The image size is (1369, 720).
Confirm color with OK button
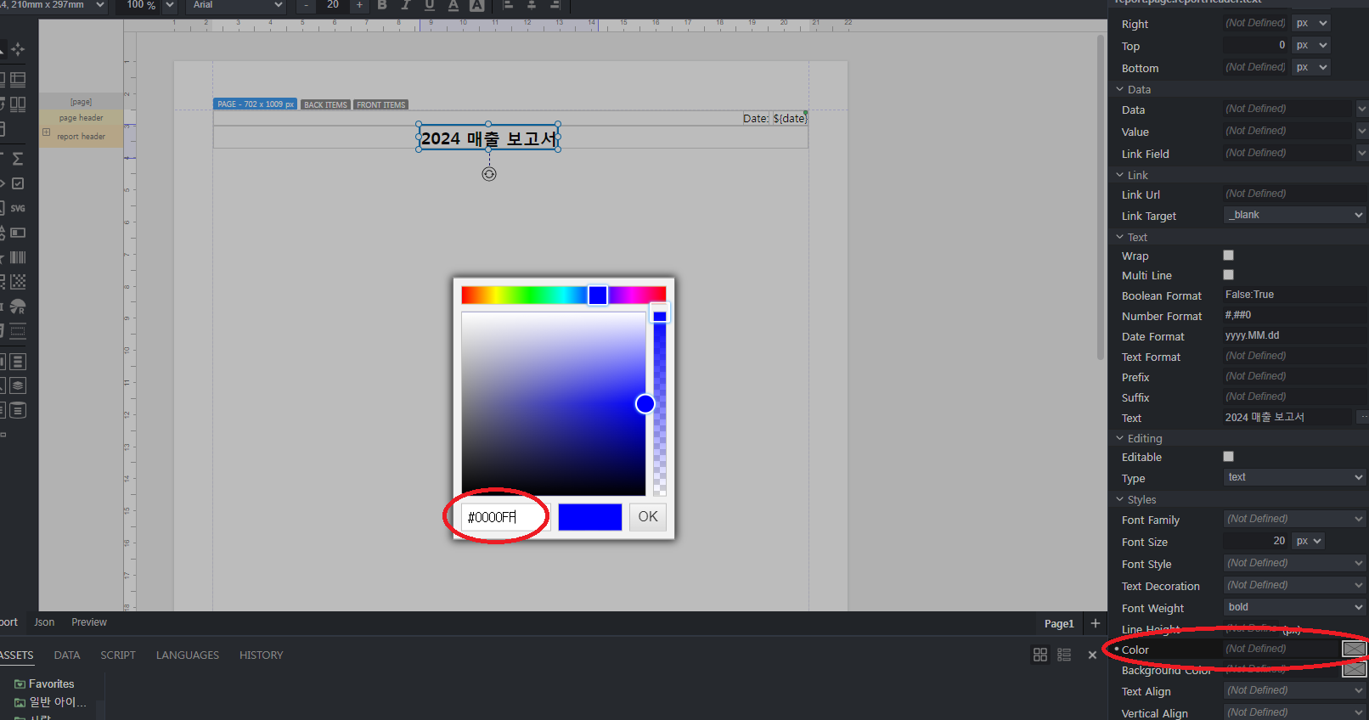(648, 516)
